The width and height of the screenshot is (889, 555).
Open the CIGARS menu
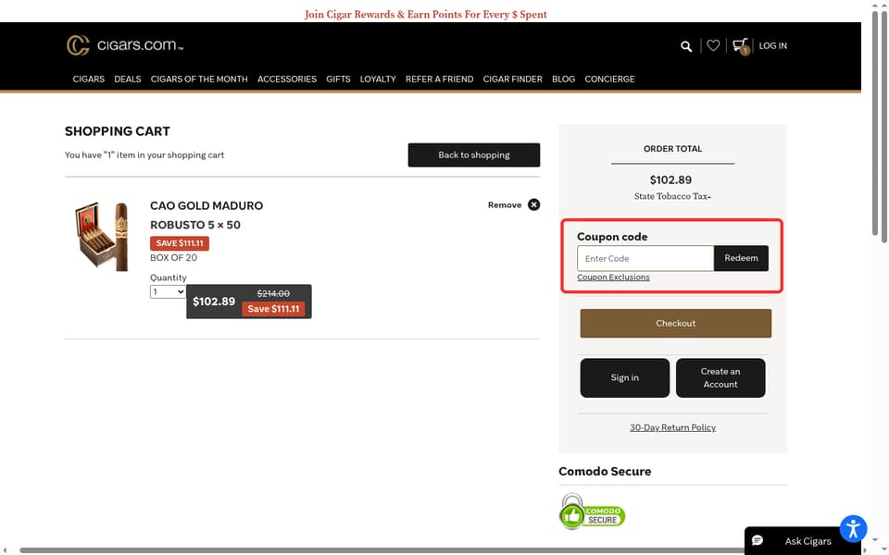(x=89, y=80)
